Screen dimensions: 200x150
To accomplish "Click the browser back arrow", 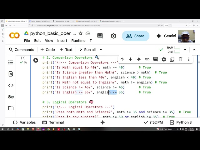I will point(6,25).
